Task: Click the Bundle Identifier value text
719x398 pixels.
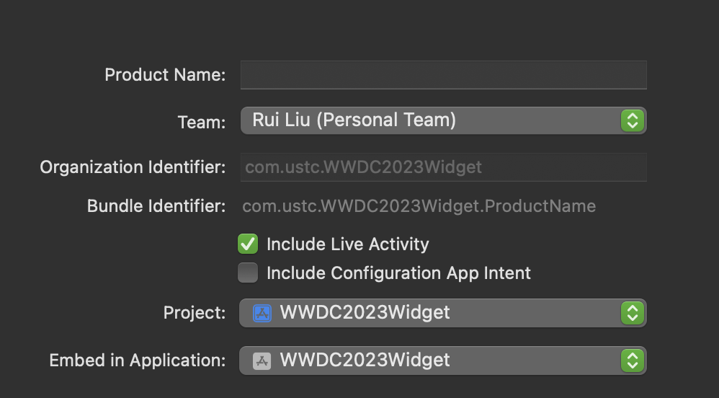Action: point(419,206)
